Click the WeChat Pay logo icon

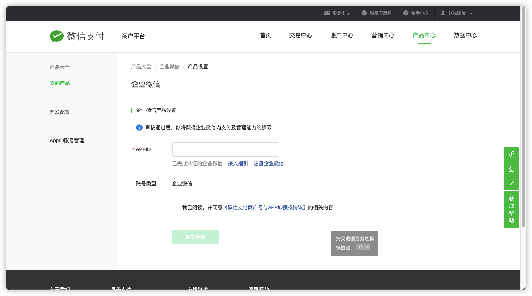click(x=57, y=36)
